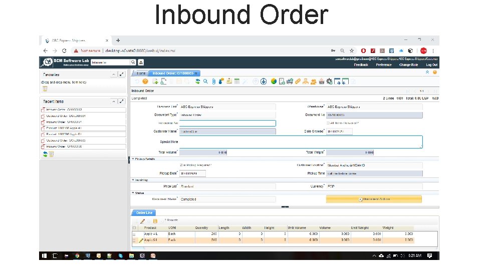Click menu tree icon next to search
The width and height of the screenshot is (481, 270).
[141, 62]
